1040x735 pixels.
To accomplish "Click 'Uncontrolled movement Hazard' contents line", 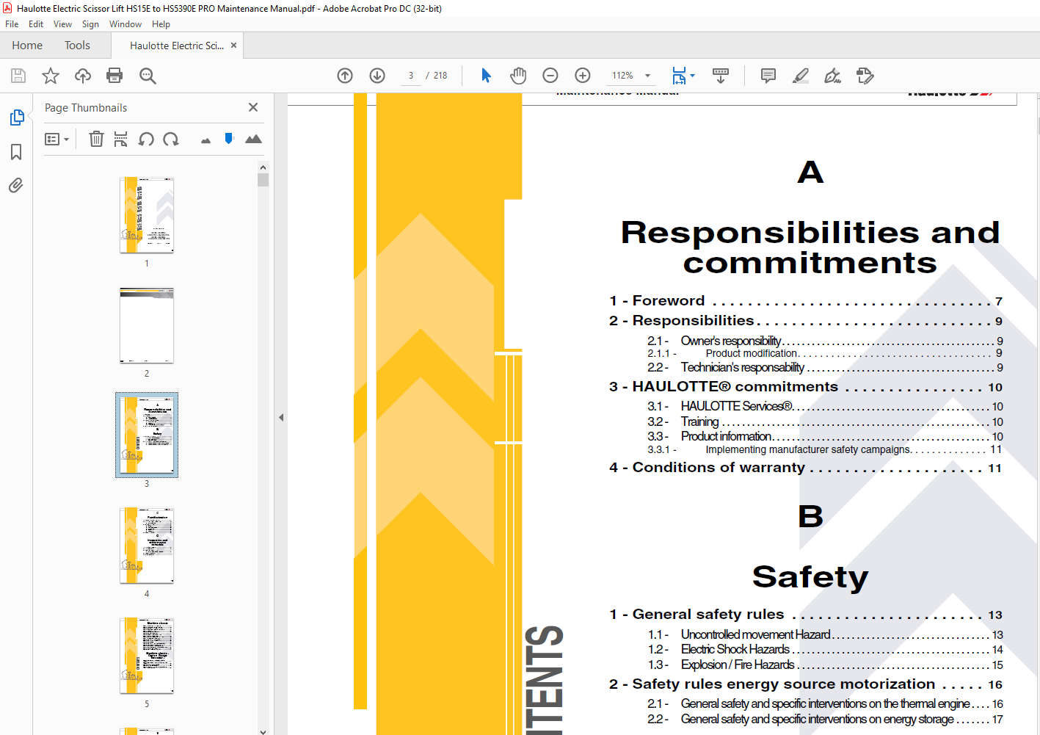I will [x=825, y=634].
